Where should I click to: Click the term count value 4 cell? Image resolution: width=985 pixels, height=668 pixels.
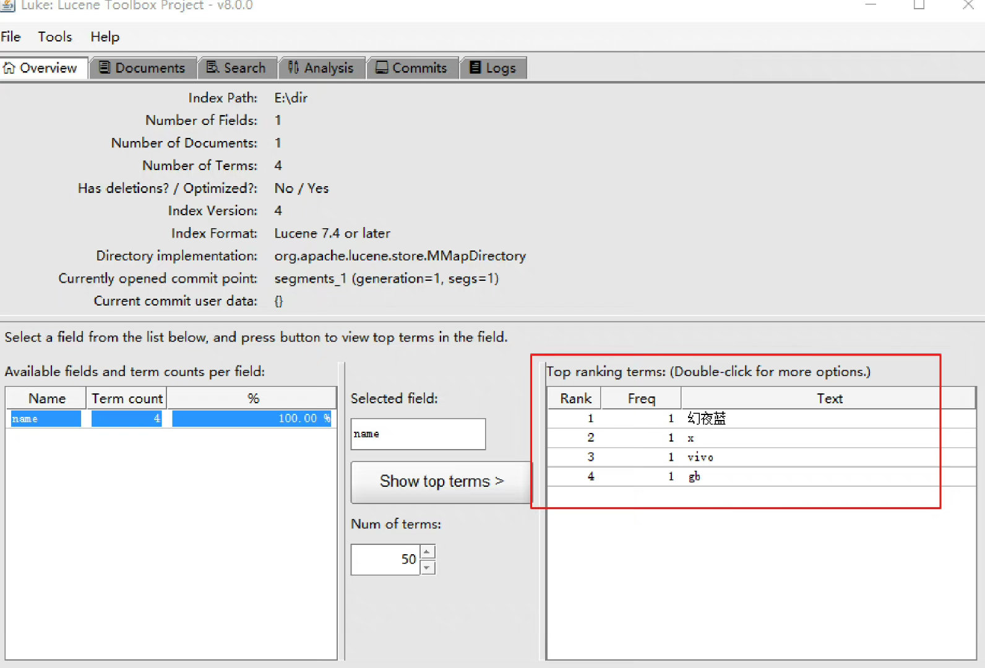[127, 419]
